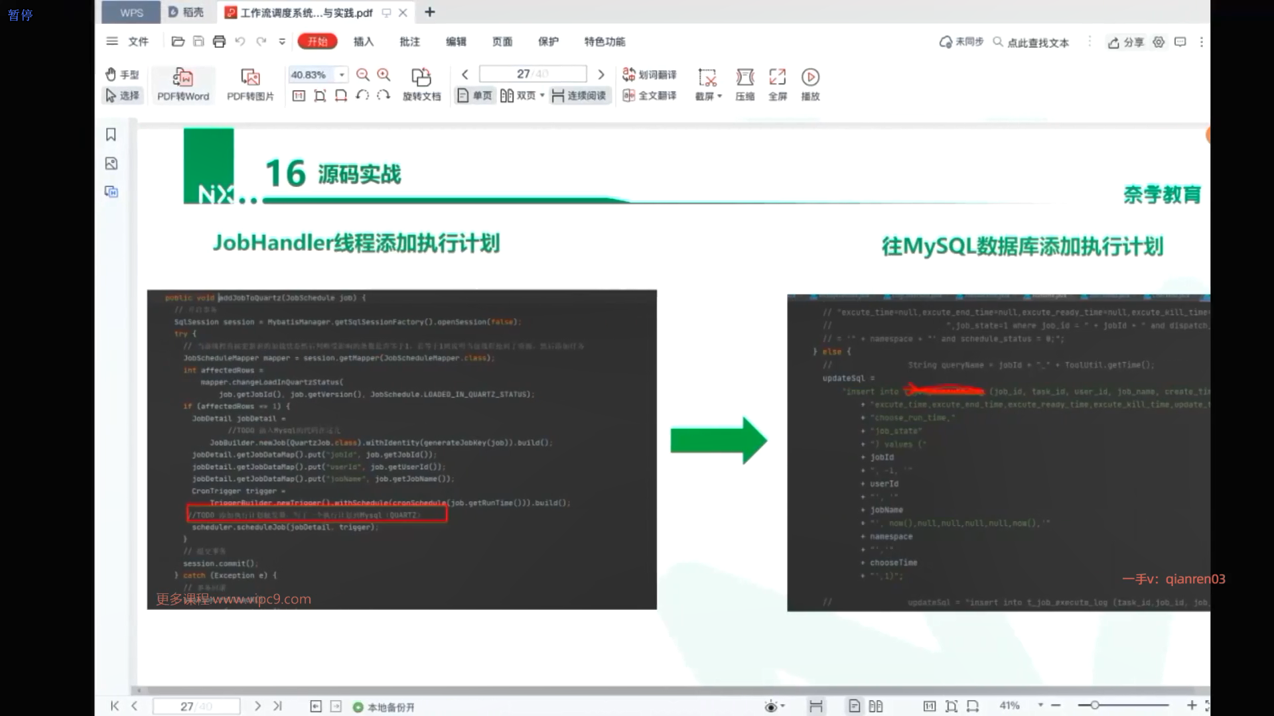The height and width of the screenshot is (716, 1274).
Task: Click the PDF转Word conversion icon
Action: click(x=182, y=78)
